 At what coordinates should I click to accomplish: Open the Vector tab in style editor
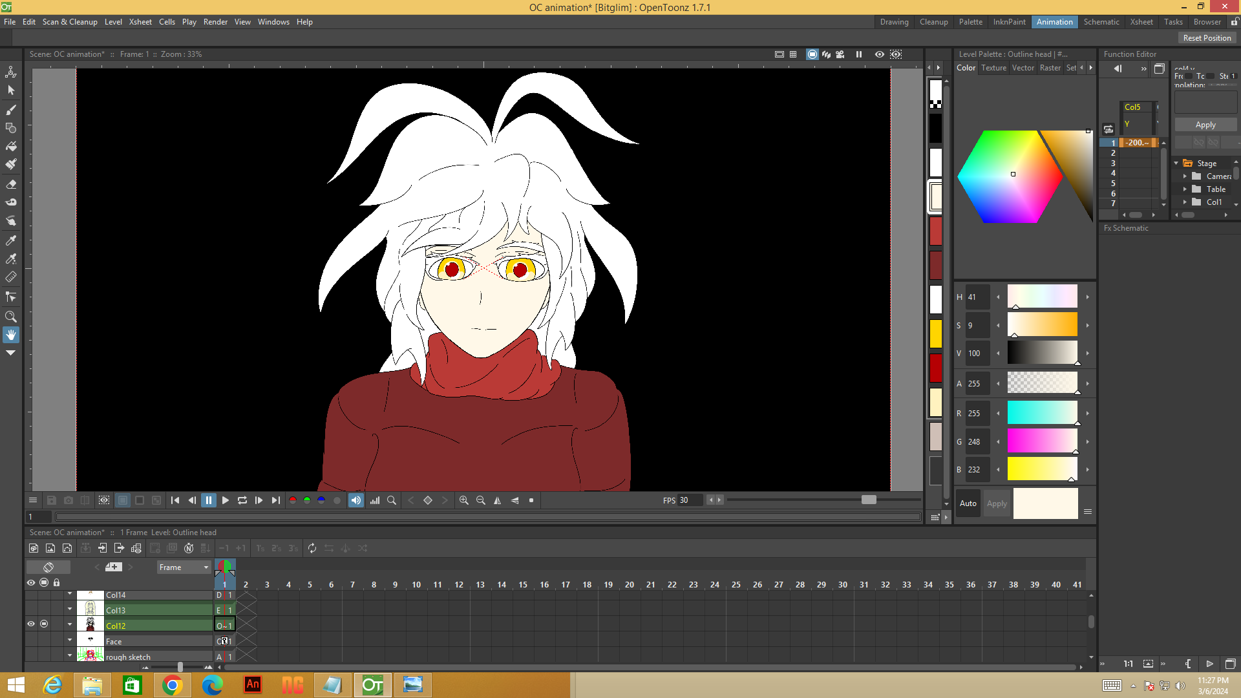(1023, 68)
